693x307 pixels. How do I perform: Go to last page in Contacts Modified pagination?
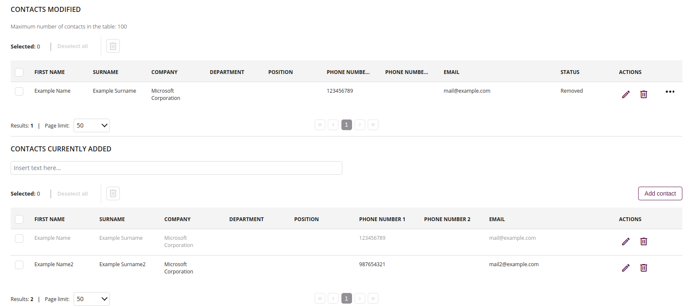373,125
